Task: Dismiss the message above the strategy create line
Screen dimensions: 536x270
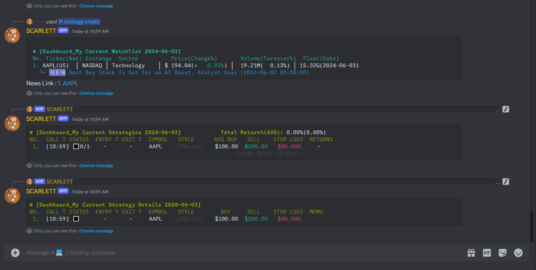Action: (96, 6)
